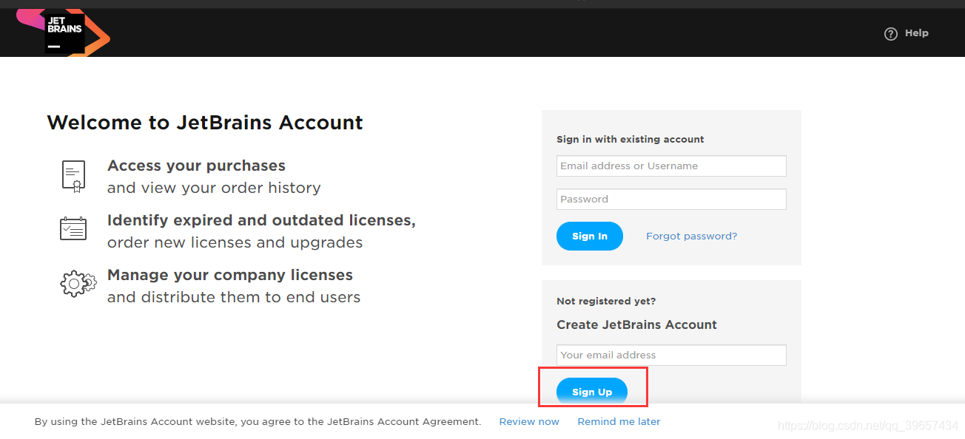Click the JetBrains logo in the header

pyautogui.click(x=64, y=33)
